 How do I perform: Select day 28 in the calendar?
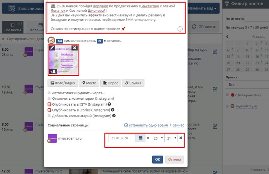click(238, 70)
